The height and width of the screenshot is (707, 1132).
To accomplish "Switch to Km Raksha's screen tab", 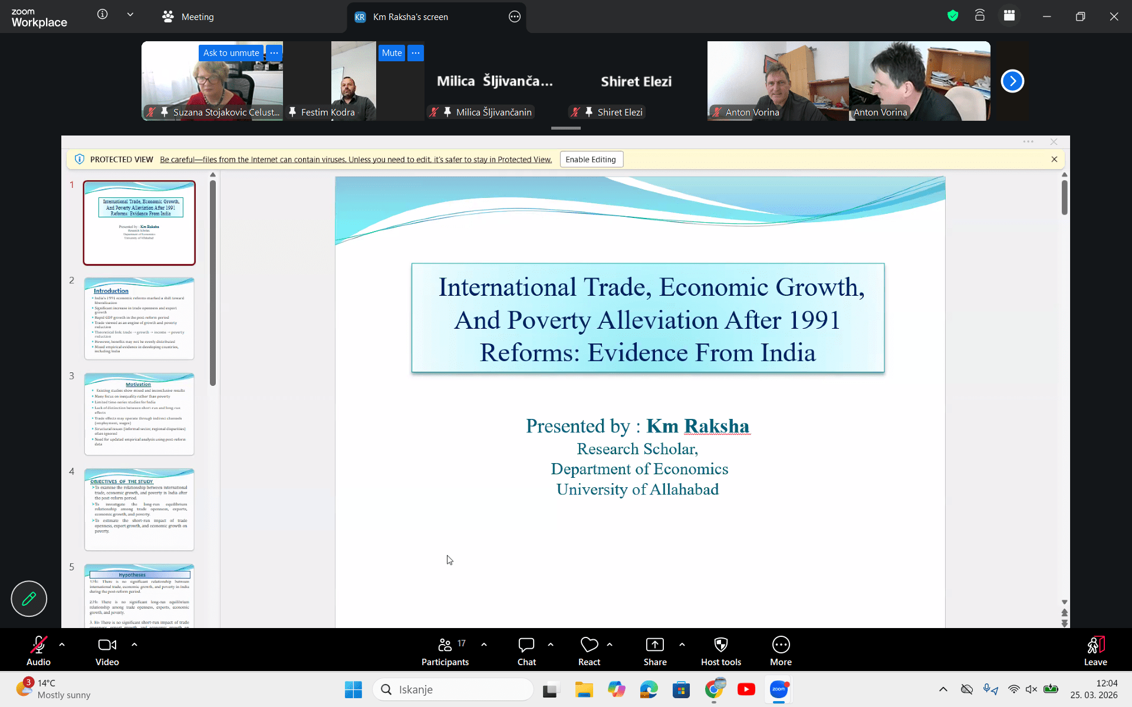I will coord(410,16).
